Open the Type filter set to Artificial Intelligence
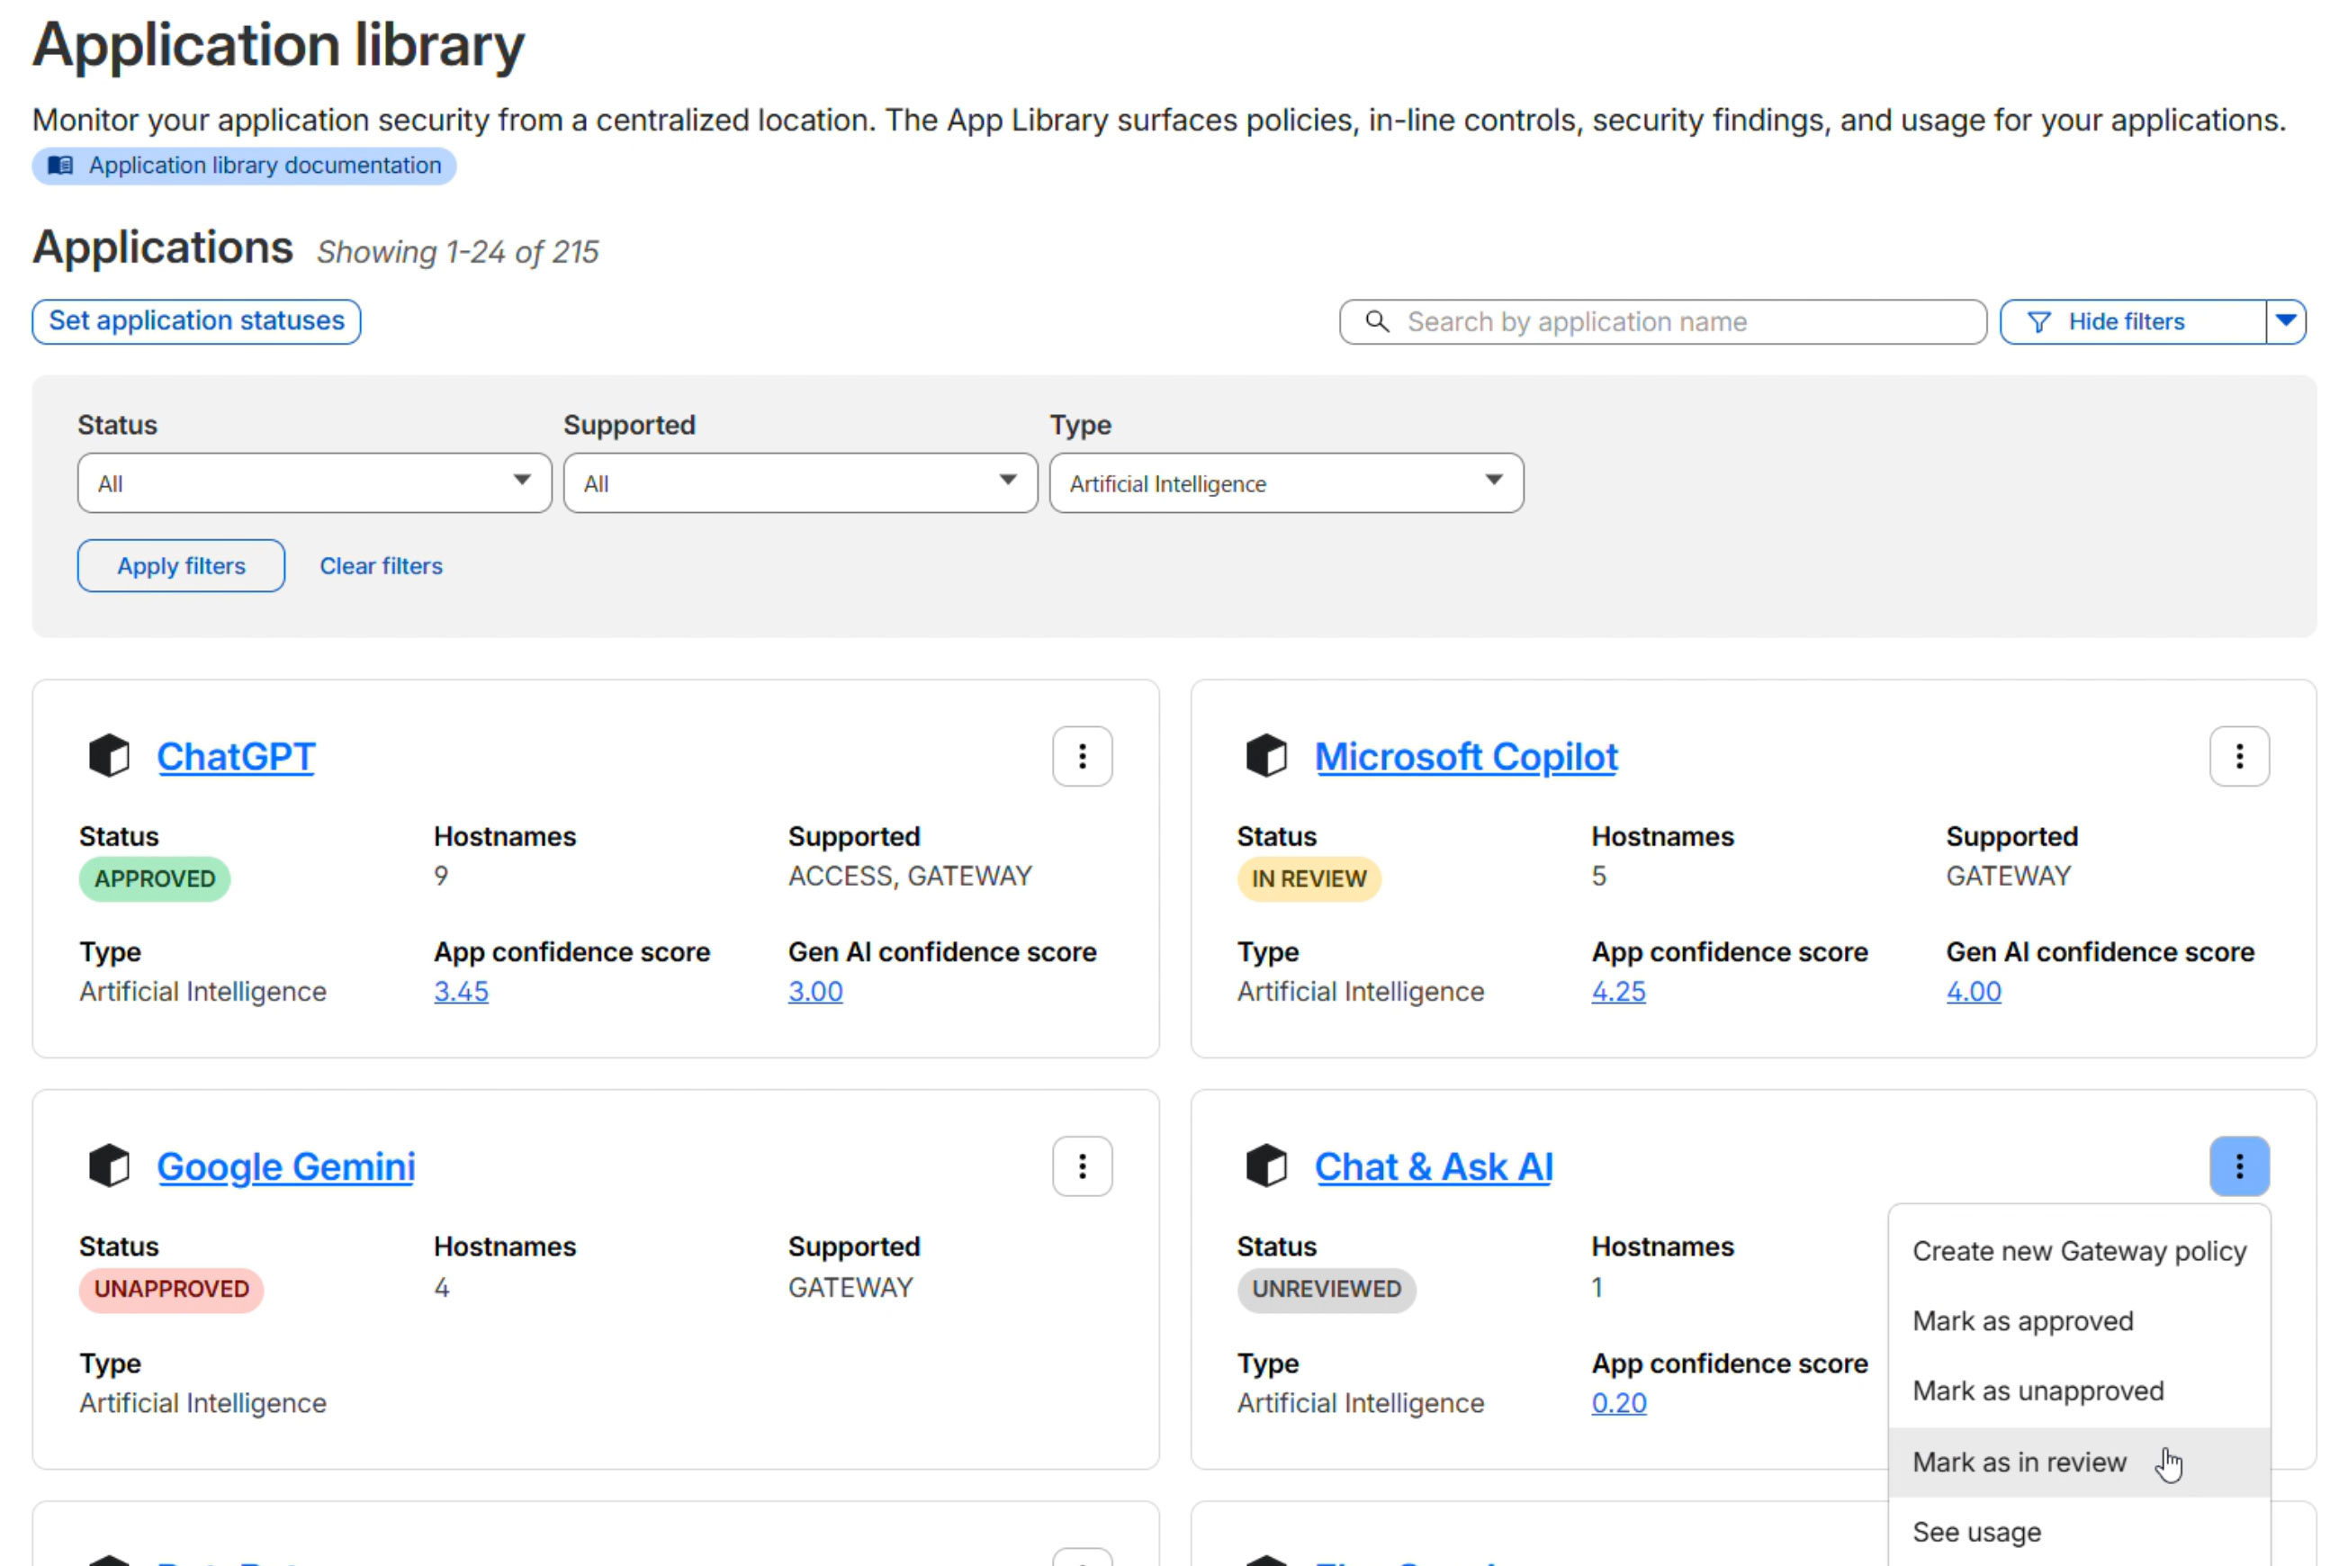2330x1566 pixels. click(1285, 483)
